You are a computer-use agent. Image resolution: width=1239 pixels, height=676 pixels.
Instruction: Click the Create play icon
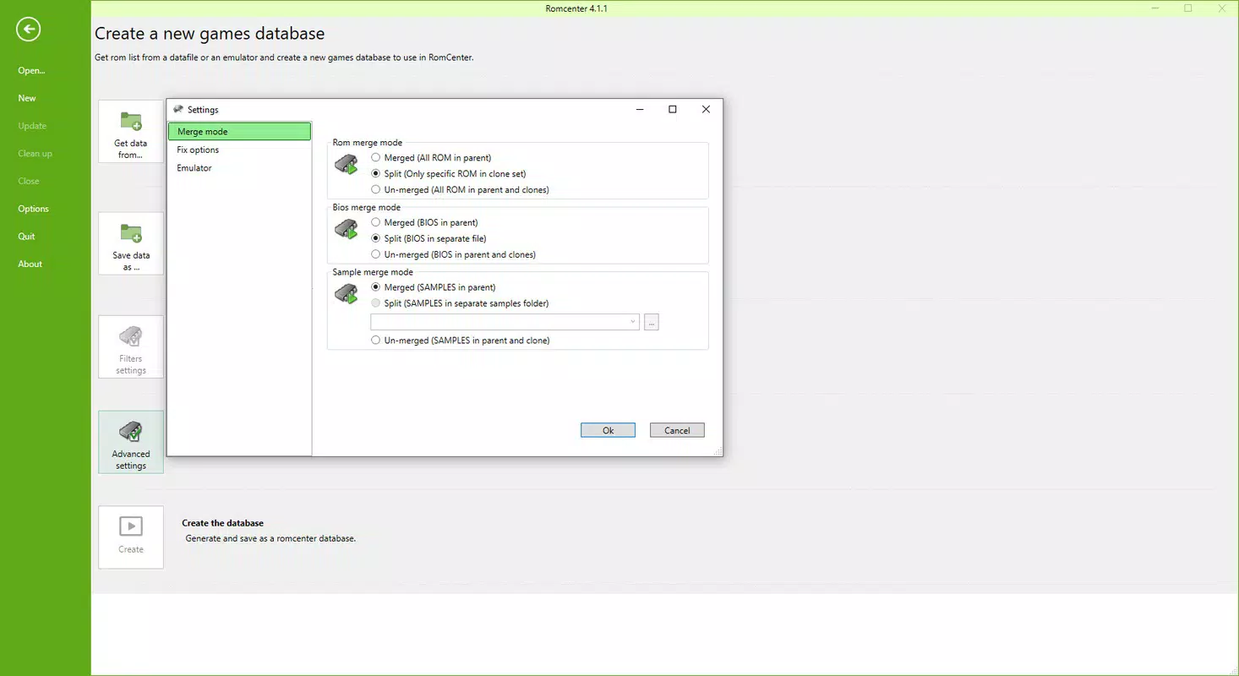tap(131, 526)
